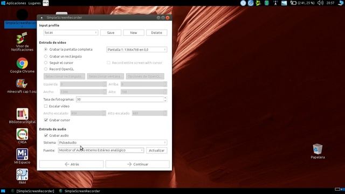Screen dimensions: 345x194
Task: Select Record OpenGL option
Action: coord(46,69)
